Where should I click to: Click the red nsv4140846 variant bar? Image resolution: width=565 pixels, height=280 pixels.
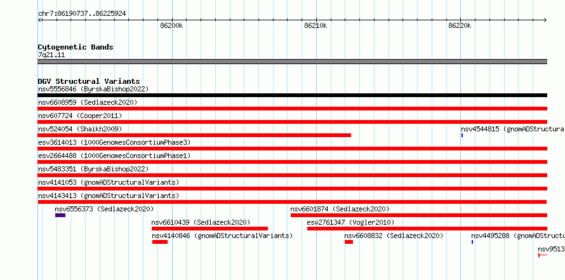click(x=160, y=242)
